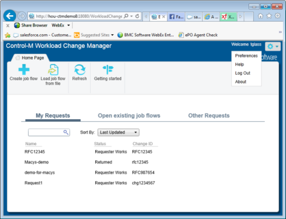Click the add-to-favorites star icon
This screenshot has width=286, height=219.
pyautogui.click(x=8, y=35)
